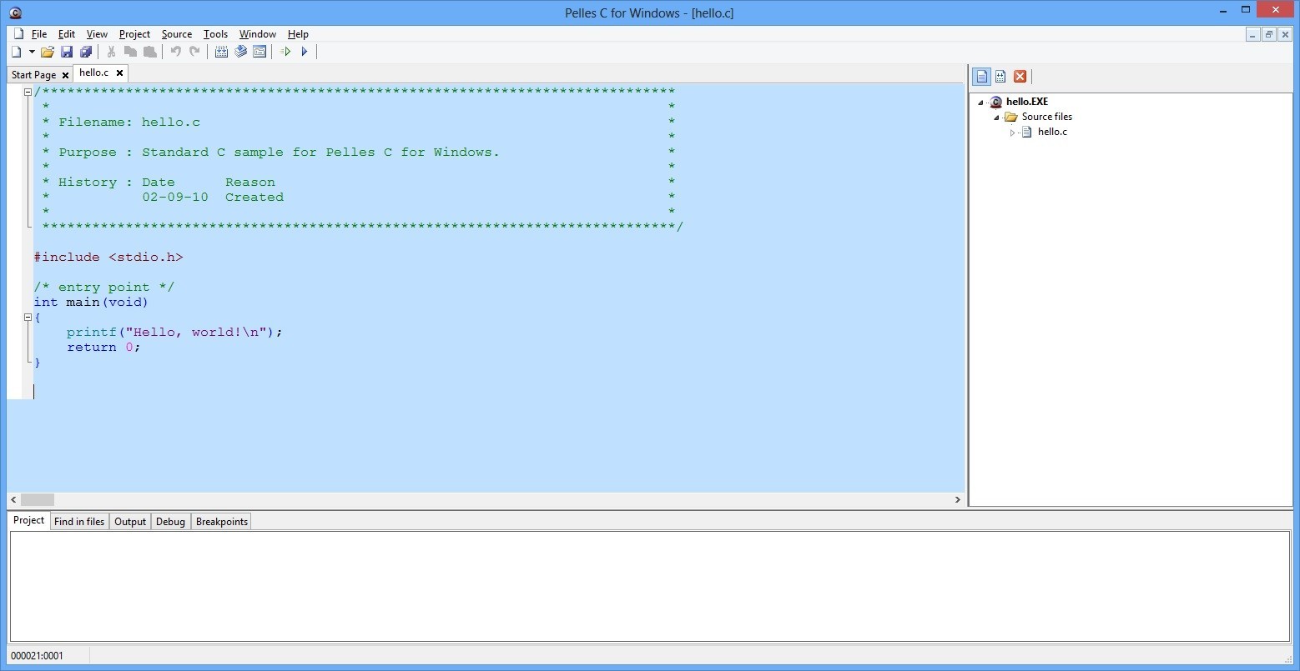Click the horizontal scrollbar left arrow
The height and width of the screenshot is (671, 1300).
pos(13,499)
